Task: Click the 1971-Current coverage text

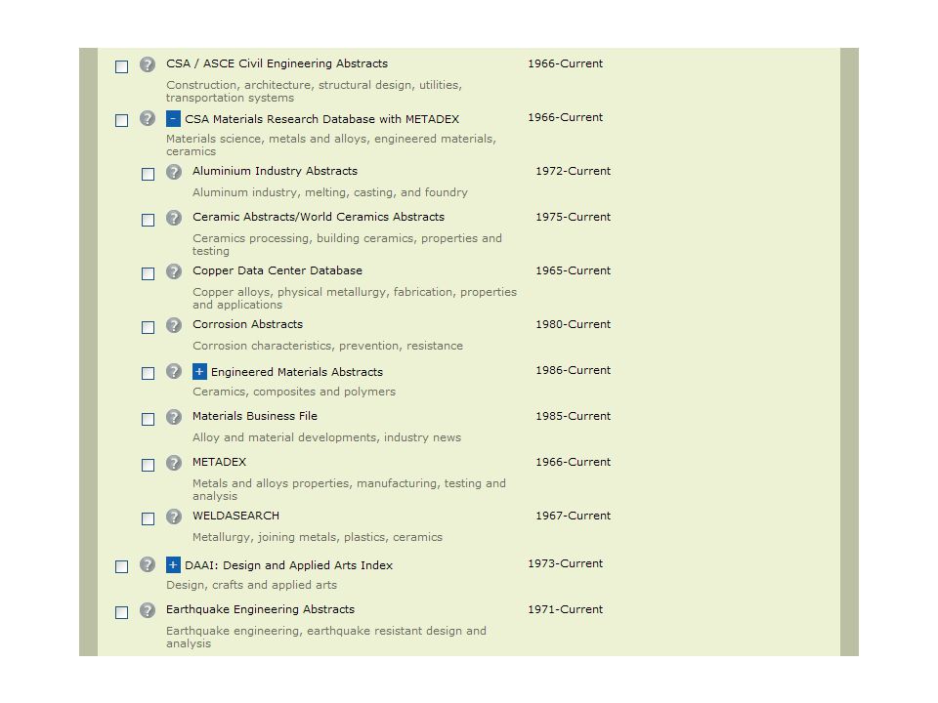Action: [x=566, y=609]
